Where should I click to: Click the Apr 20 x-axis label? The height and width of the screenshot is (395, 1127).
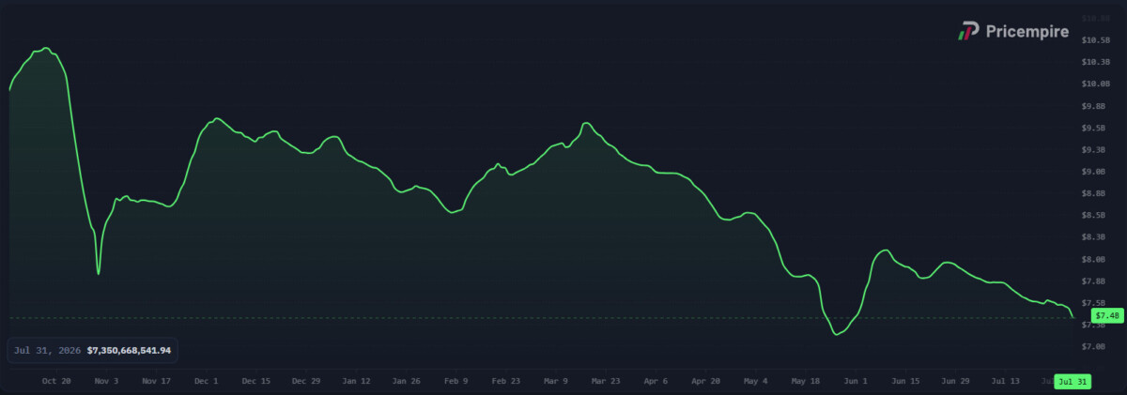tap(704, 382)
